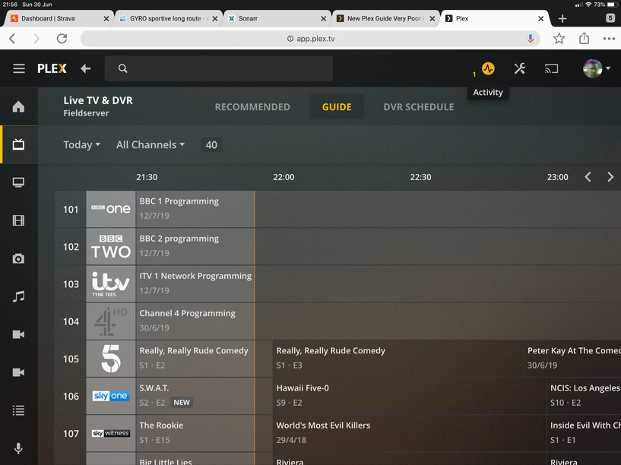Close the Sonarr browser tab
Screen dimensions: 621x465
pos(323,18)
